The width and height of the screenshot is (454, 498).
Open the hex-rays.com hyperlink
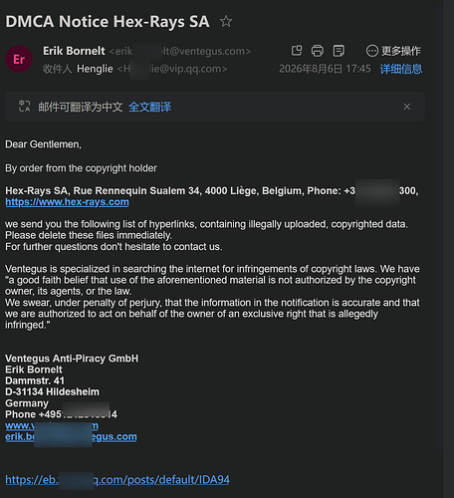click(x=67, y=202)
